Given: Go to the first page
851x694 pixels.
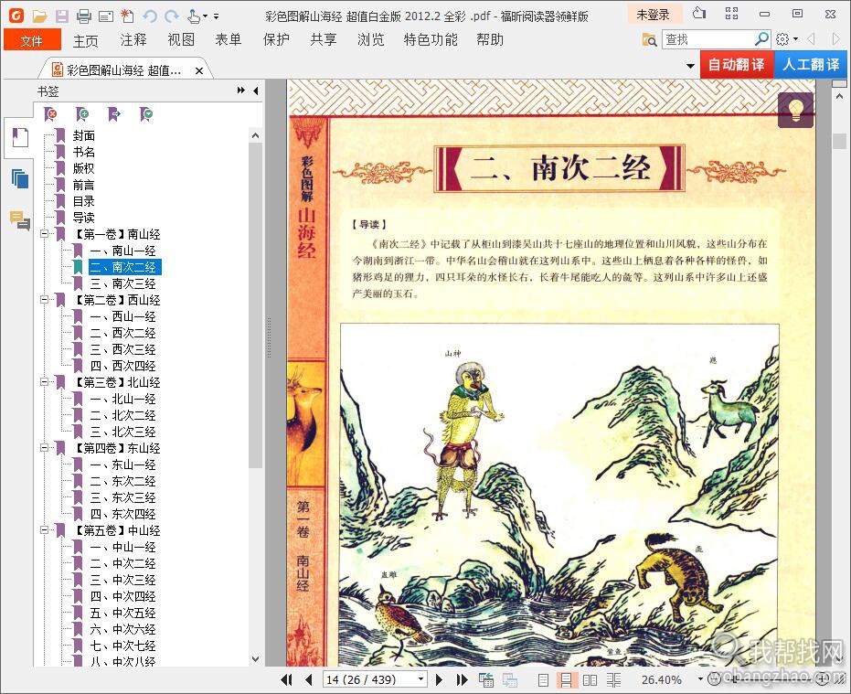Looking at the screenshot, I should (x=287, y=679).
